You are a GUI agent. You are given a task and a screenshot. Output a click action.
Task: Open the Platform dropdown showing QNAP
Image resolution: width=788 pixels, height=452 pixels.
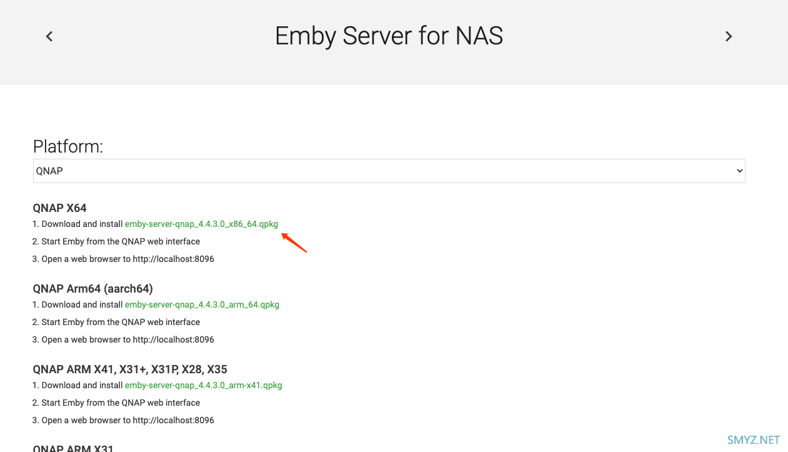click(389, 171)
